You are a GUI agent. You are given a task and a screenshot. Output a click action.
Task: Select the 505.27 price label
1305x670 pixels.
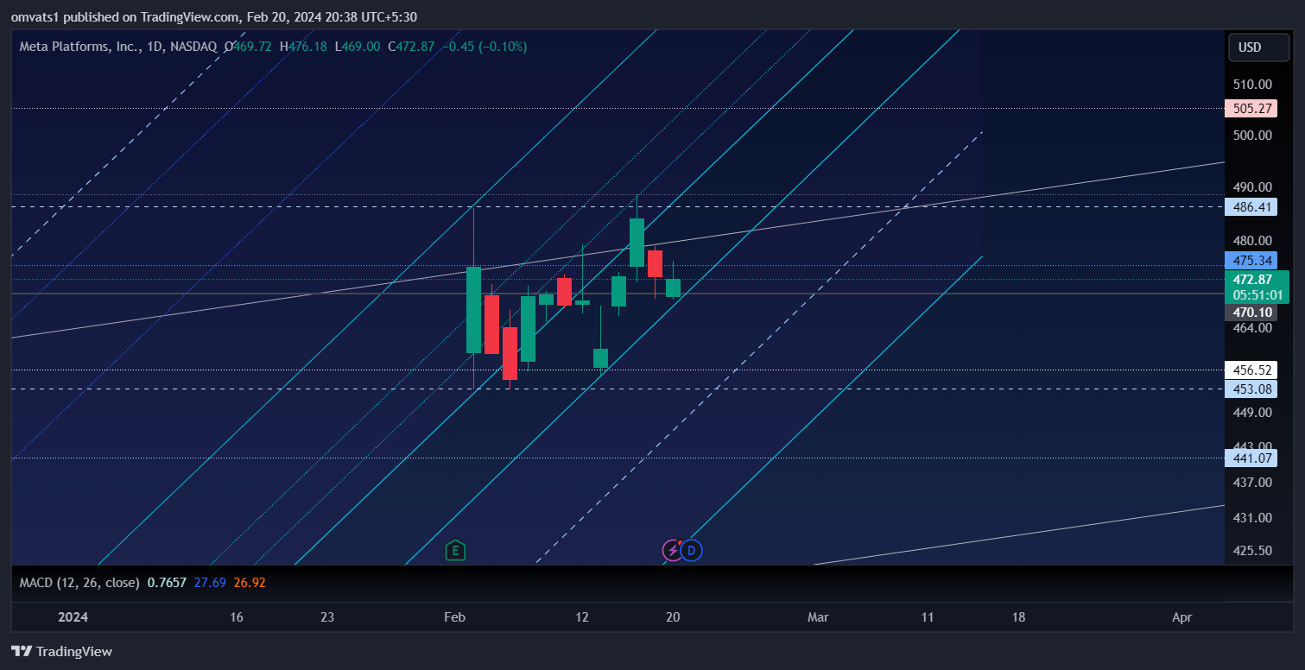point(1250,109)
